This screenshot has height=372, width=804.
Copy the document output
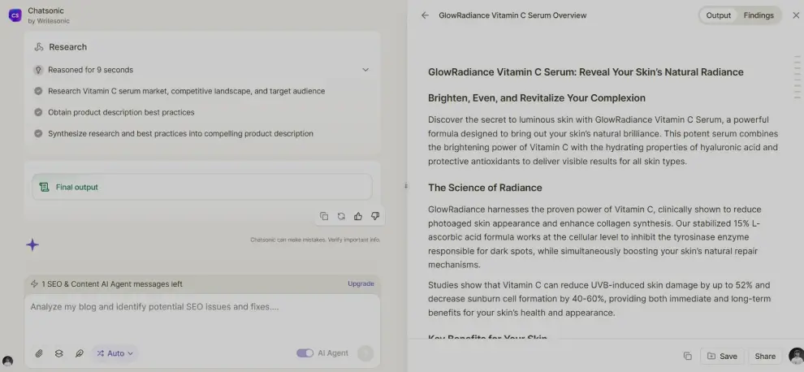pyautogui.click(x=688, y=356)
